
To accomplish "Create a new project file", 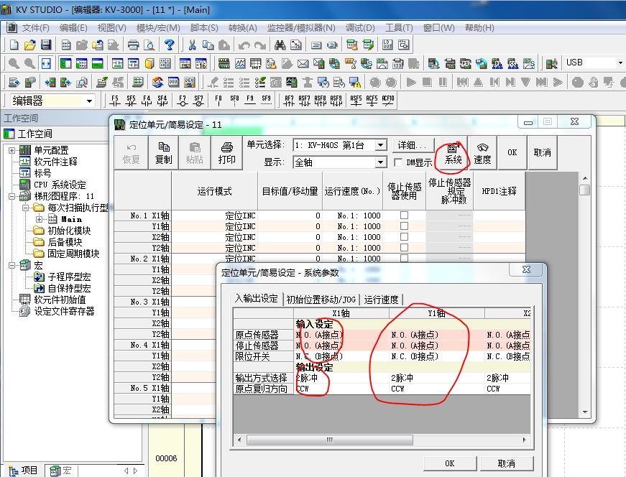I will point(14,45).
